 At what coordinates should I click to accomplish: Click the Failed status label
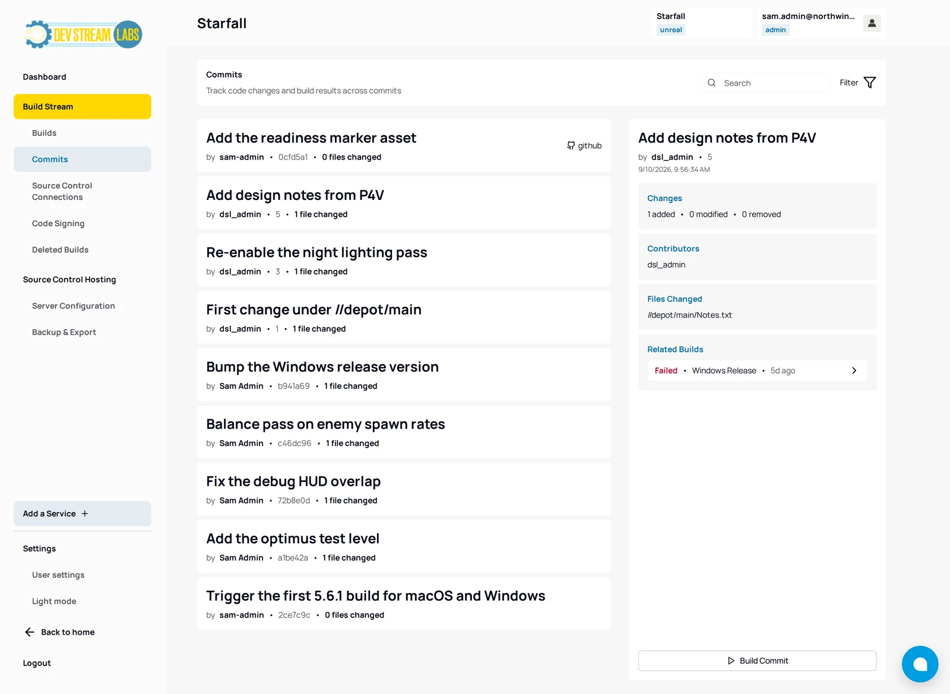(666, 371)
